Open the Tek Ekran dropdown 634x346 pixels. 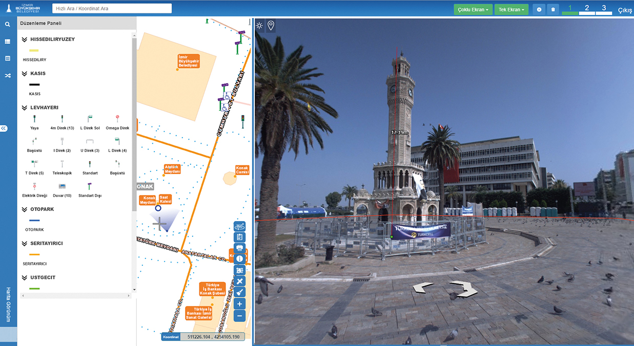[511, 10]
